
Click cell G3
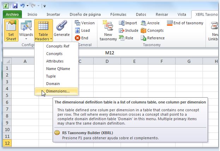(189, 82)
